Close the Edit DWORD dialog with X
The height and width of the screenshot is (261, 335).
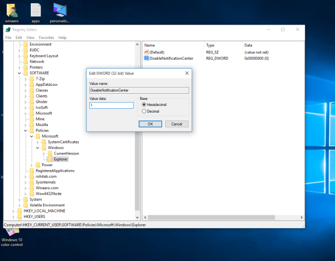pos(187,73)
